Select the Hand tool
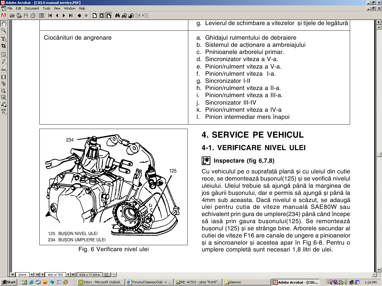Viewport: 382px width, 286px height. tap(4, 24)
